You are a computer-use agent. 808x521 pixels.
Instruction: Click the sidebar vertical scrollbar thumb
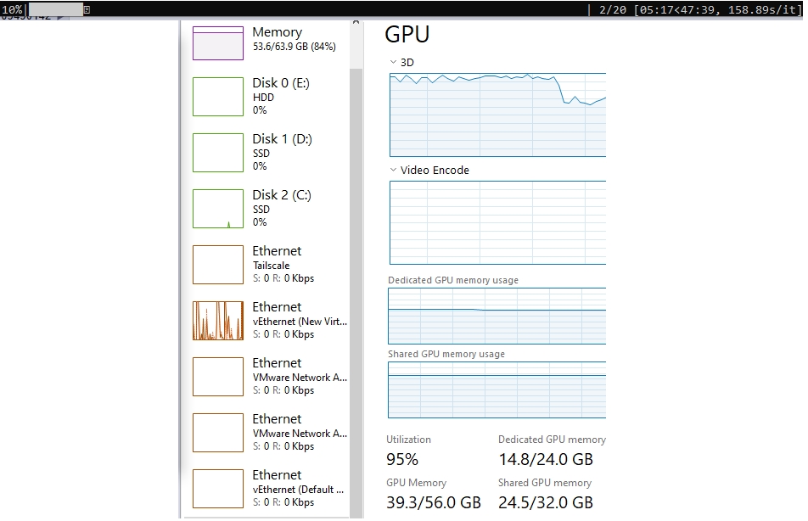[x=356, y=292]
